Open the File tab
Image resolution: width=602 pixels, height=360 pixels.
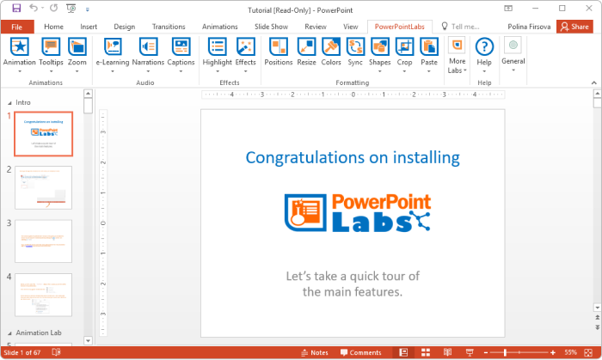click(x=17, y=27)
